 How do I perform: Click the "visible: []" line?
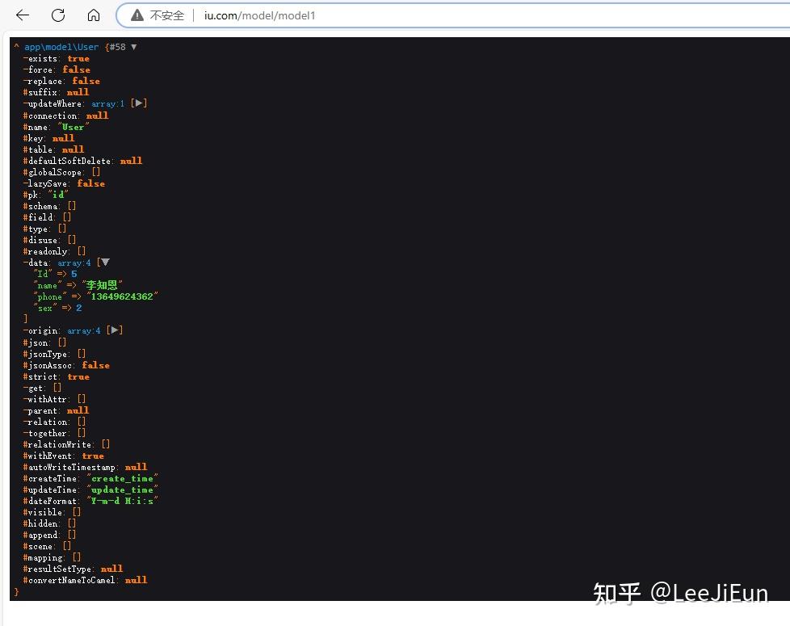coord(52,512)
